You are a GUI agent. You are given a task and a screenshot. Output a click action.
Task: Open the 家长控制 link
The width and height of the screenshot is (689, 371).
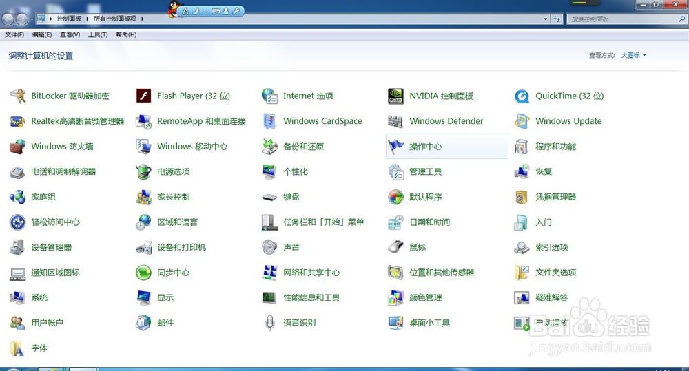[174, 197]
